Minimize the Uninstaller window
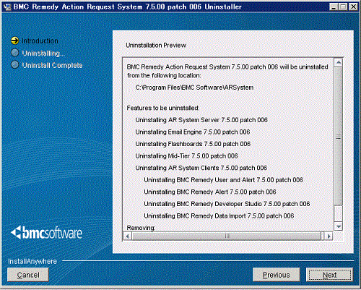The height and width of the screenshot is (290, 361). [334, 7]
